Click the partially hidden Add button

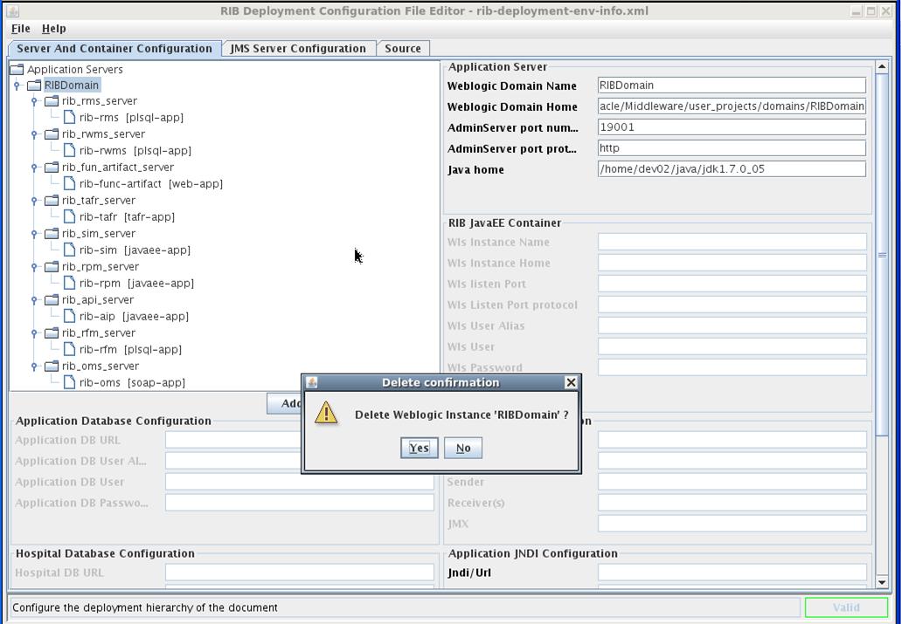pos(284,403)
